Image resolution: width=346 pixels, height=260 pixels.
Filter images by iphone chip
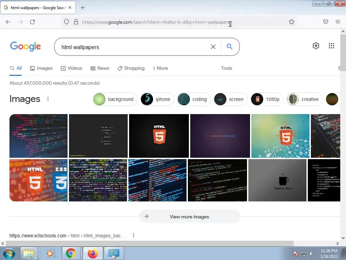coord(157,99)
